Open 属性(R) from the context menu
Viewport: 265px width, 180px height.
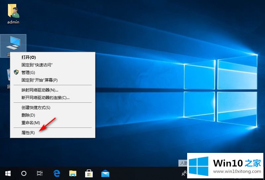pos(28,132)
